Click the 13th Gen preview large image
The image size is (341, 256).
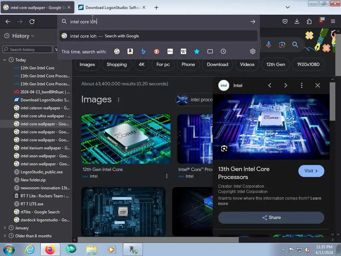click(x=271, y=127)
